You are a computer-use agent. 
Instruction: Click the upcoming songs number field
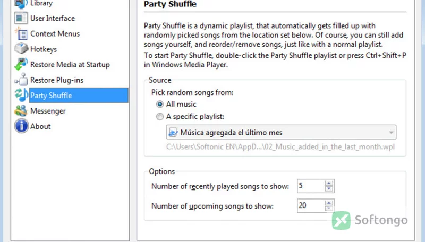311,206
